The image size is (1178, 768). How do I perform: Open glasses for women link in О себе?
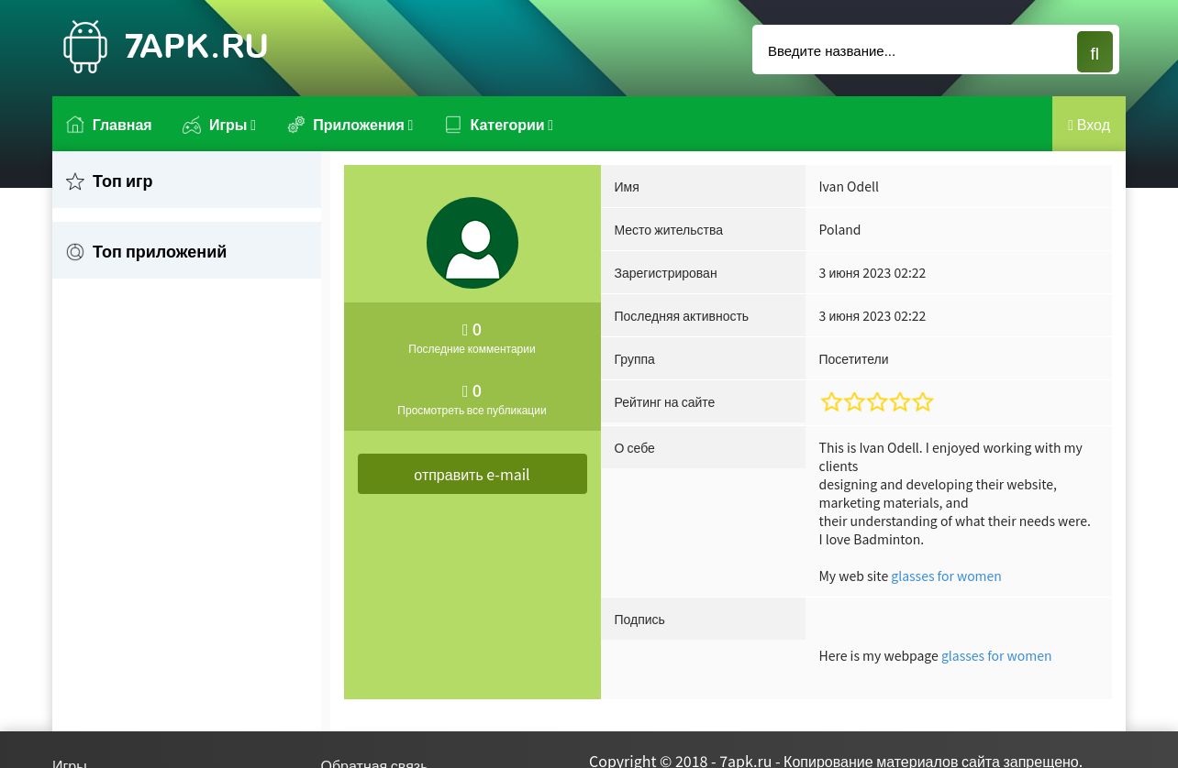coord(946,576)
